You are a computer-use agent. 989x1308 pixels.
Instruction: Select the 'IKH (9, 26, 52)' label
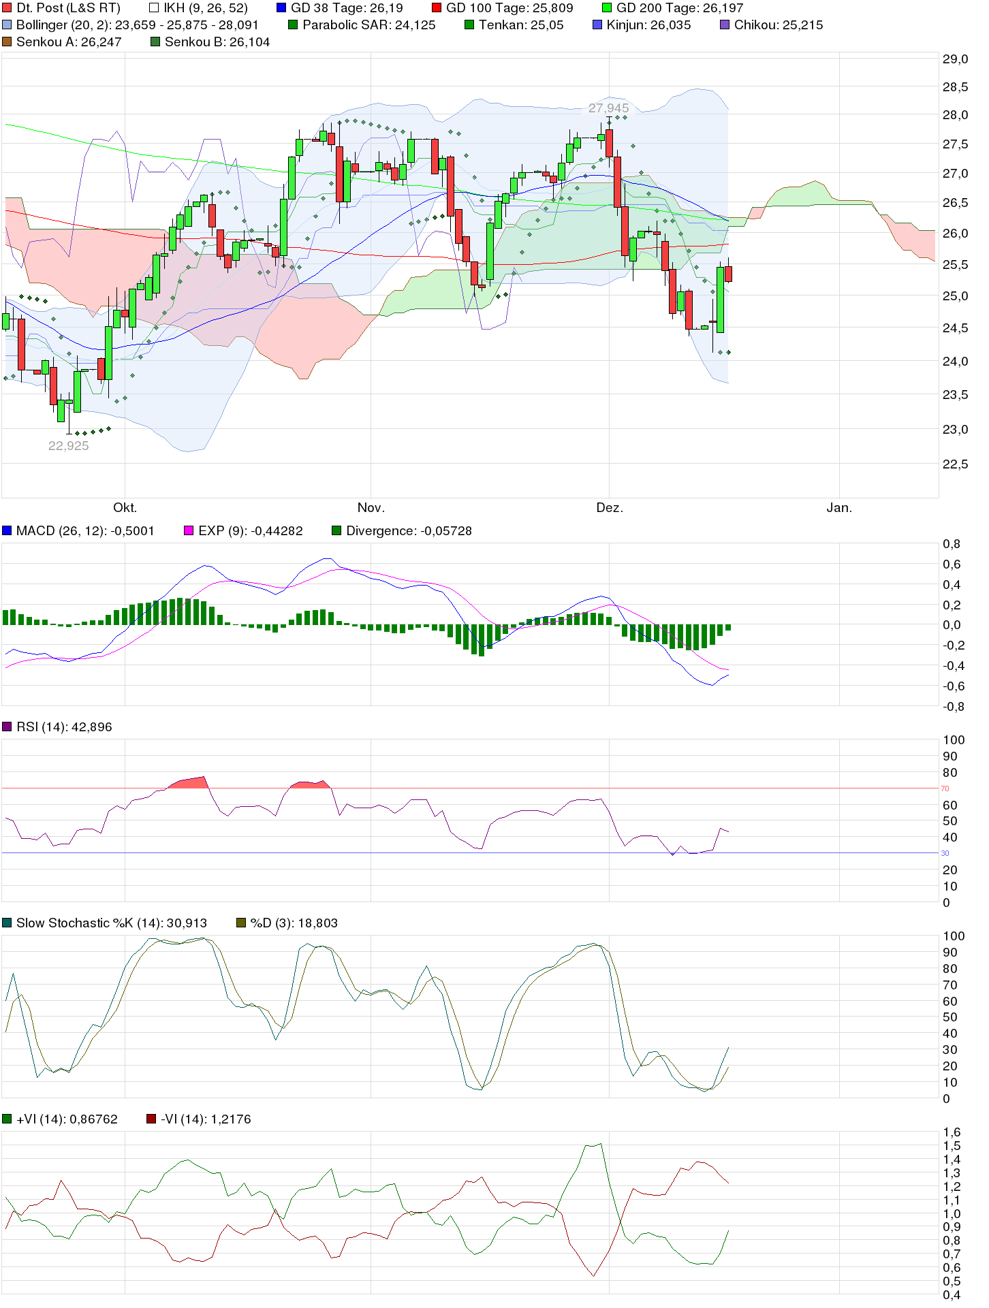[x=206, y=8]
